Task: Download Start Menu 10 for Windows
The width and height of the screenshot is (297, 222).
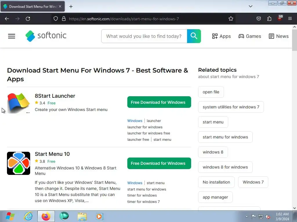Action: 159,163
